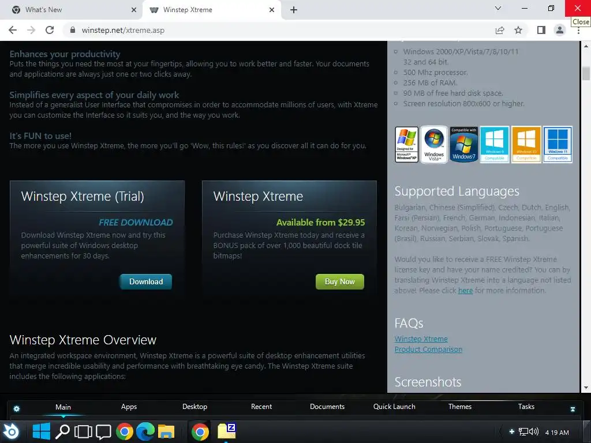Click the 'FREE DOWNLOAD' text
Viewport: 591px width, 443px height.
[x=136, y=222]
